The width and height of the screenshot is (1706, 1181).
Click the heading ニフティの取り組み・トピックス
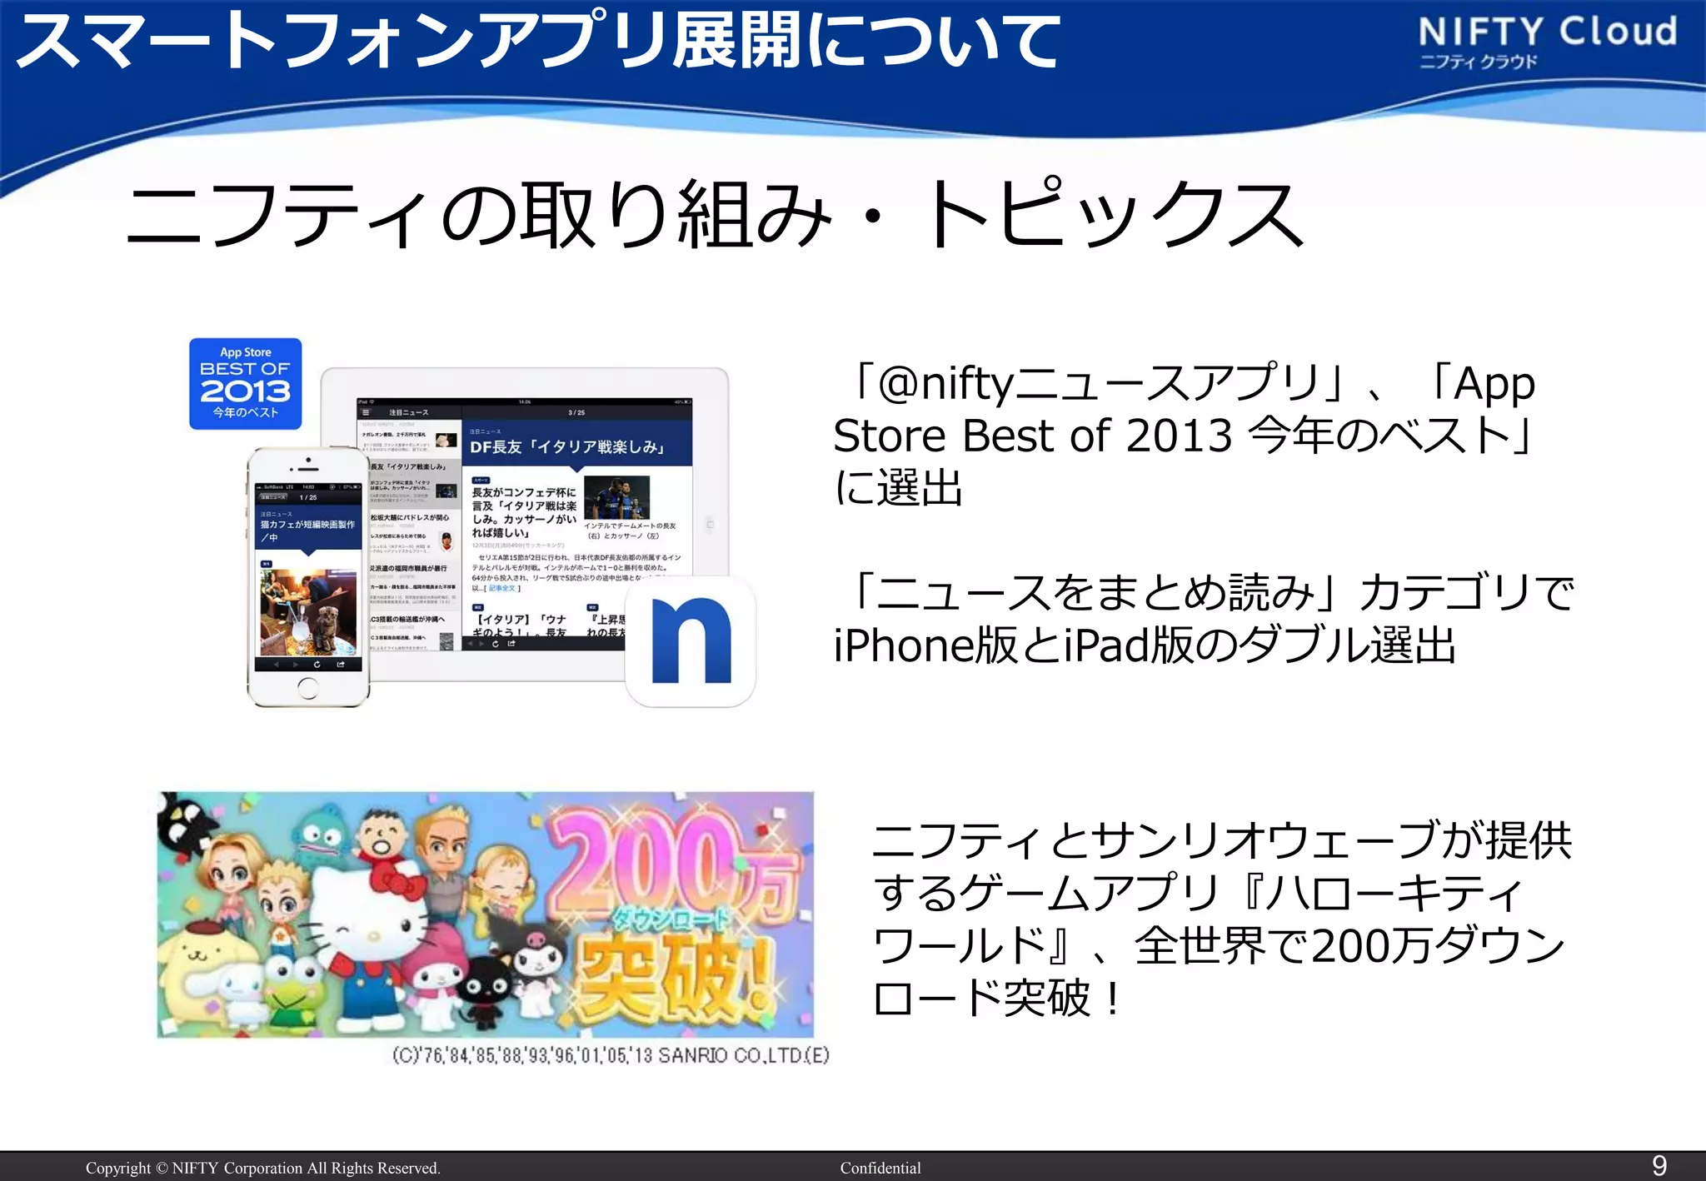[715, 215]
